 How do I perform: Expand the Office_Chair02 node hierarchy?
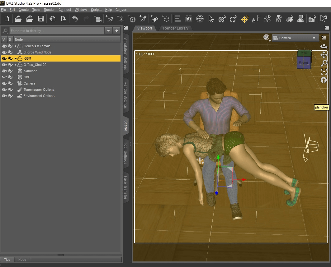point(16,65)
